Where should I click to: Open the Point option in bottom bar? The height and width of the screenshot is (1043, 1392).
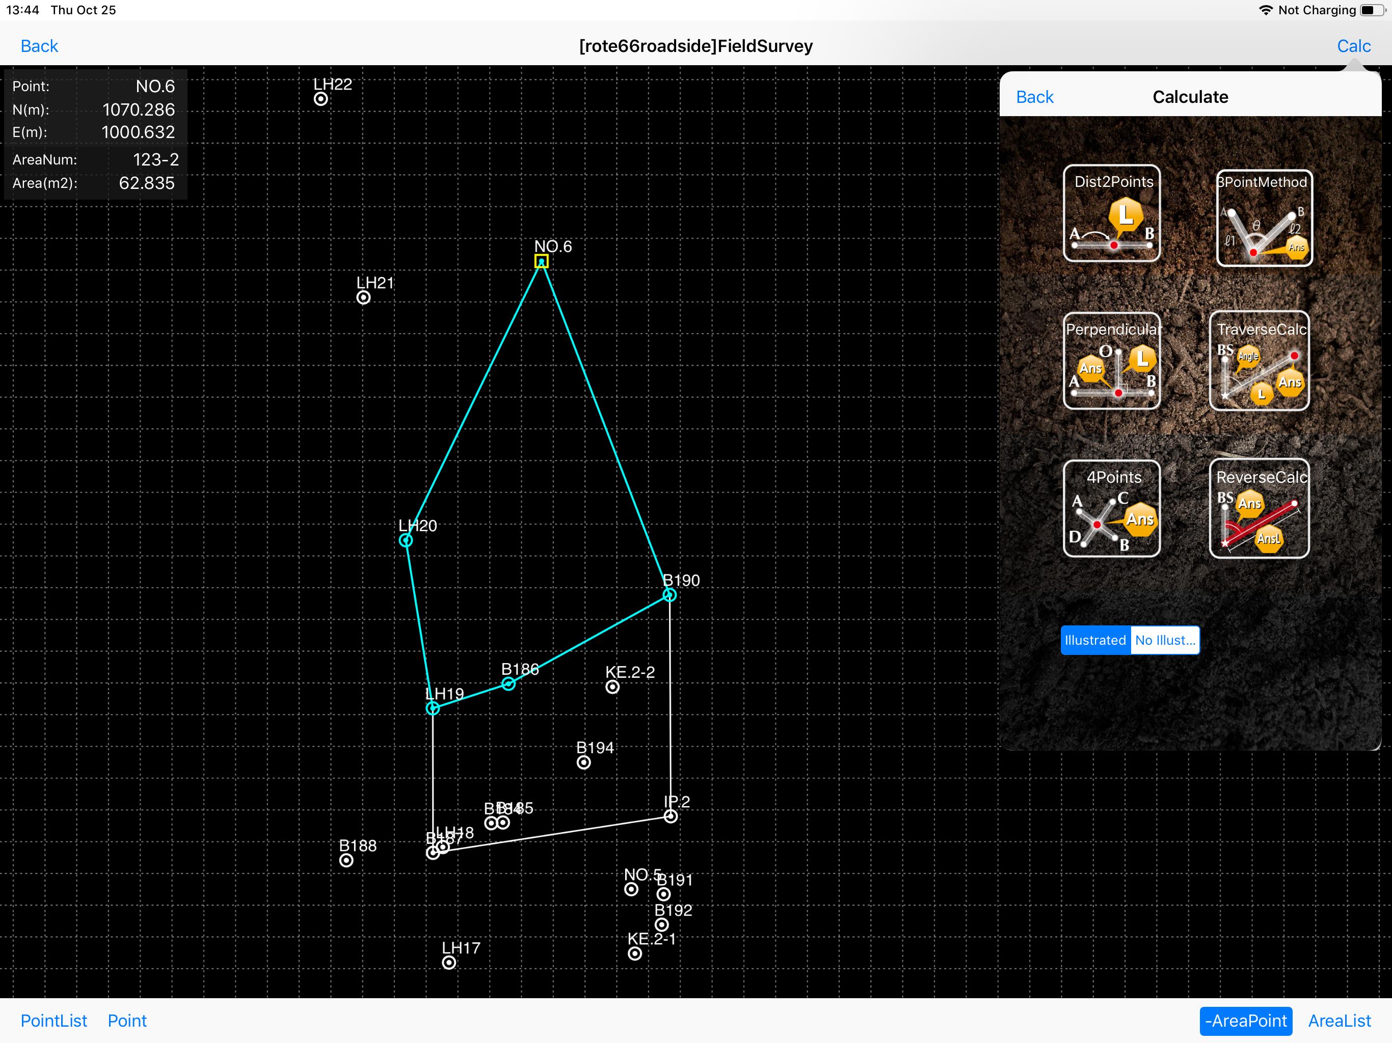[x=127, y=1021]
